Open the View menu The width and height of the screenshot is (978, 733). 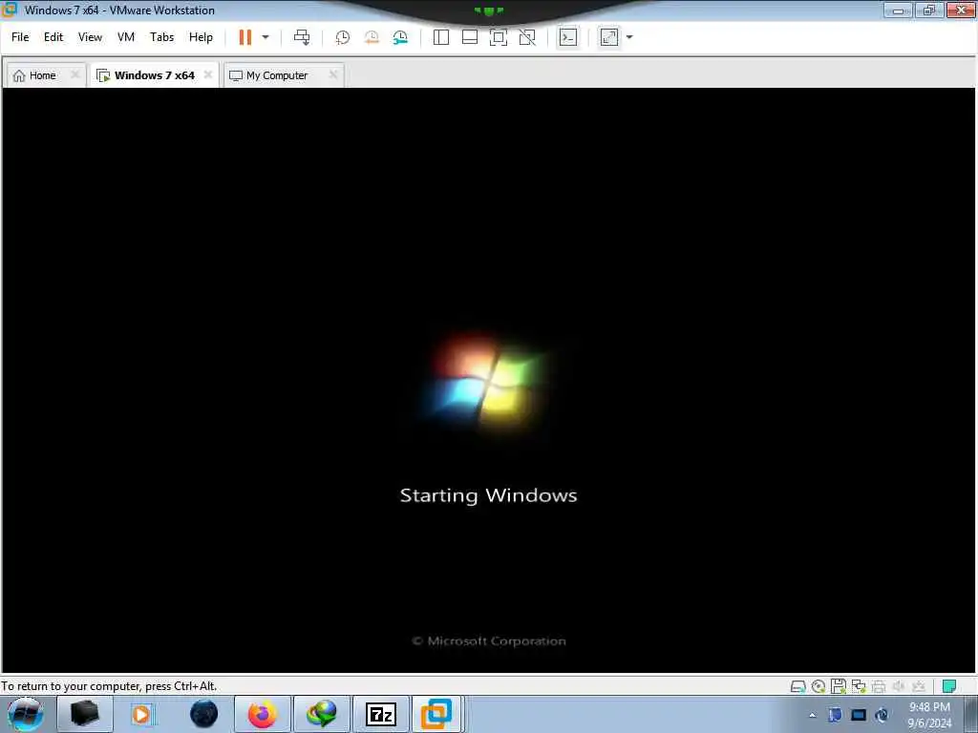pyautogui.click(x=90, y=37)
